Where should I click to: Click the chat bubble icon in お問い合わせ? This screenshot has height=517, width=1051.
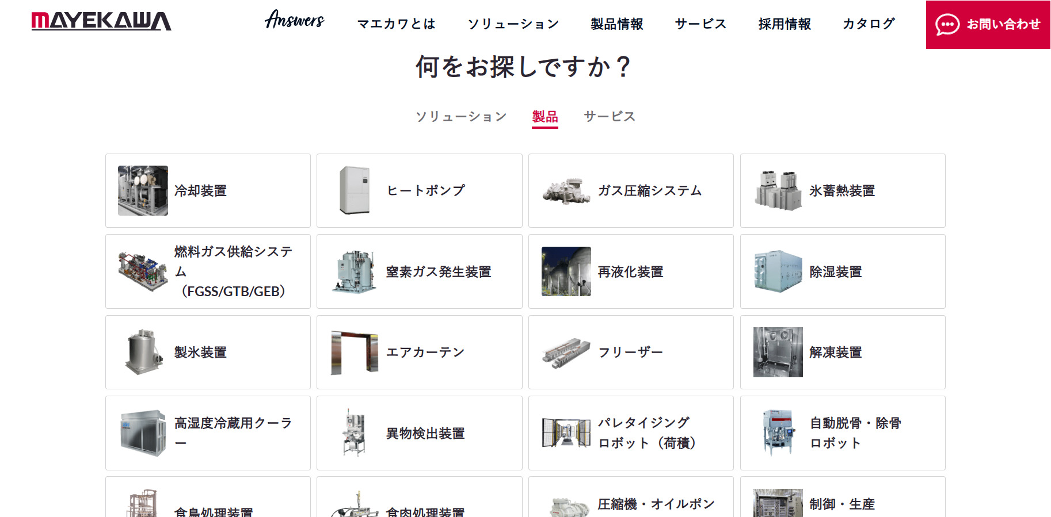(x=947, y=25)
